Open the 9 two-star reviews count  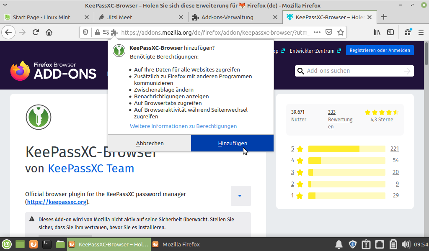(x=397, y=184)
